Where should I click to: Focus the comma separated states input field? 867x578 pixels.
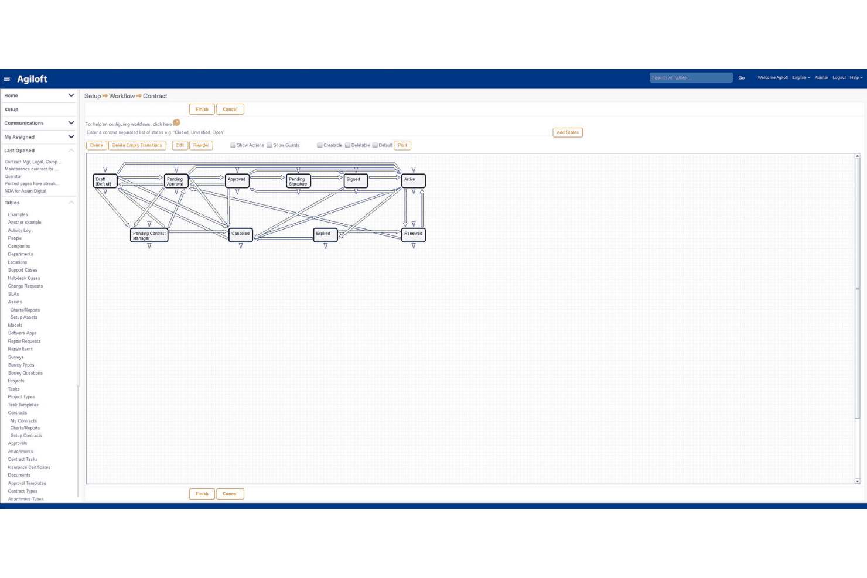pos(318,132)
